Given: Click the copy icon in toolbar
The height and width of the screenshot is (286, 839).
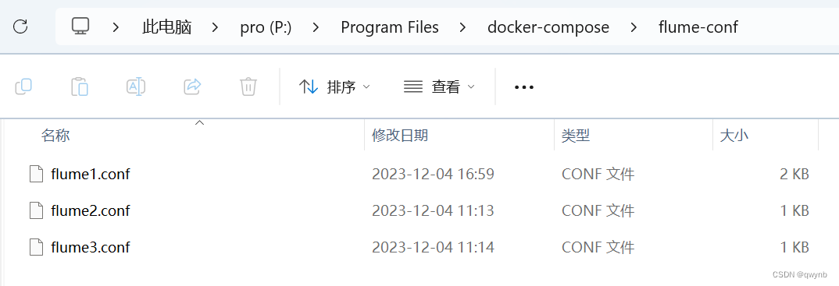Looking at the screenshot, I should click(x=23, y=87).
